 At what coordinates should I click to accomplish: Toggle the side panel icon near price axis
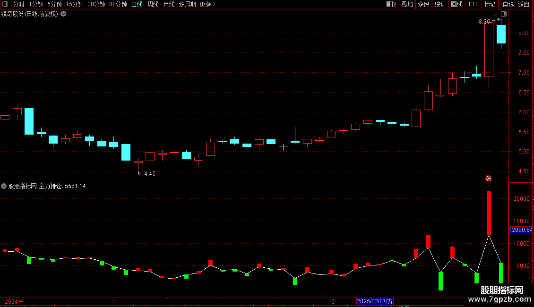(504, 14)
